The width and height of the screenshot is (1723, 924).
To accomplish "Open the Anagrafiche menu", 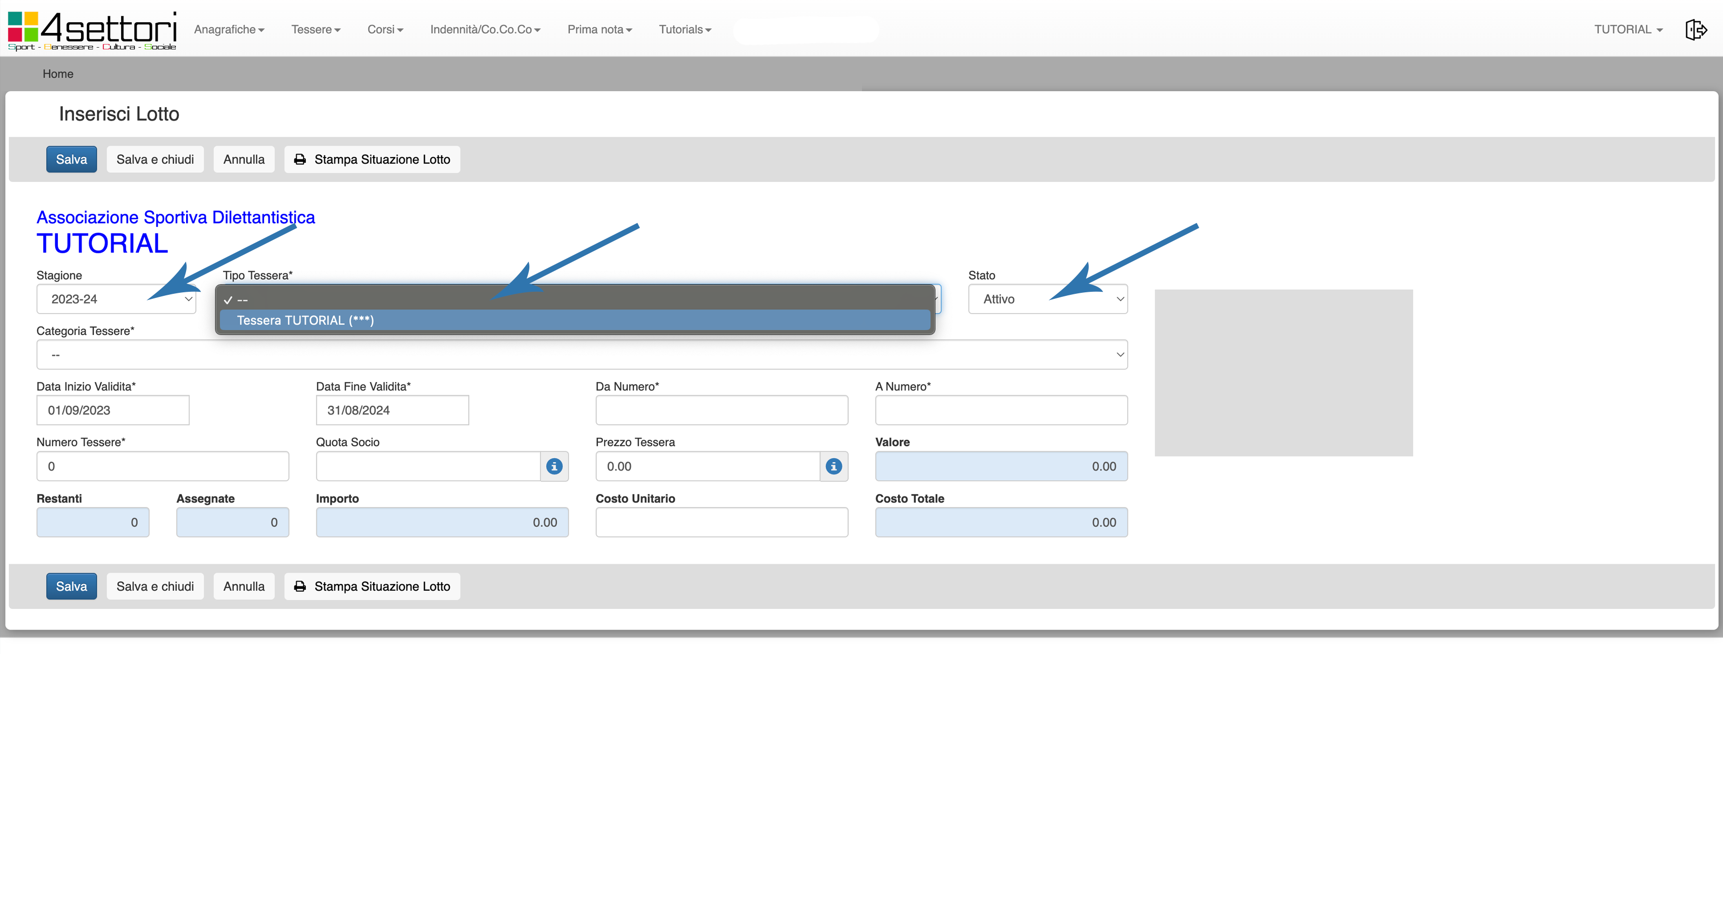I will tap(229, 29).
